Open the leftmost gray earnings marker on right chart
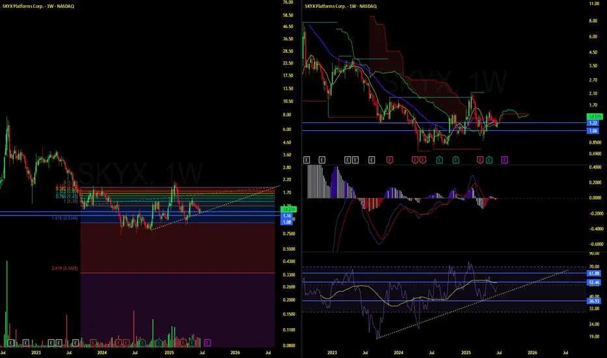The image size is (607, 358). coord(307,159)
